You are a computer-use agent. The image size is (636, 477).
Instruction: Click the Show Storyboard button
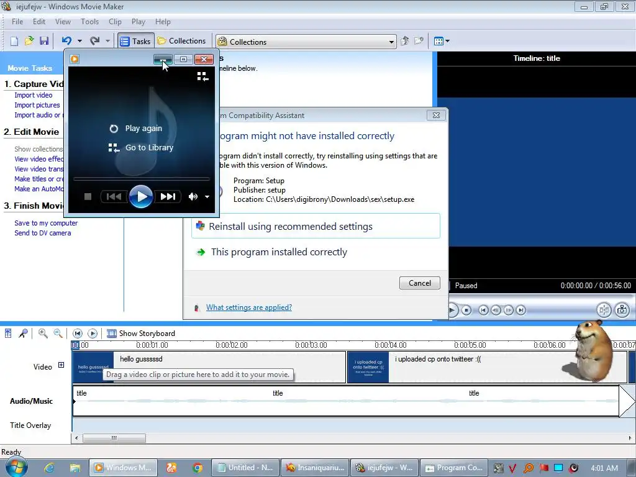(x=141, y=334)
